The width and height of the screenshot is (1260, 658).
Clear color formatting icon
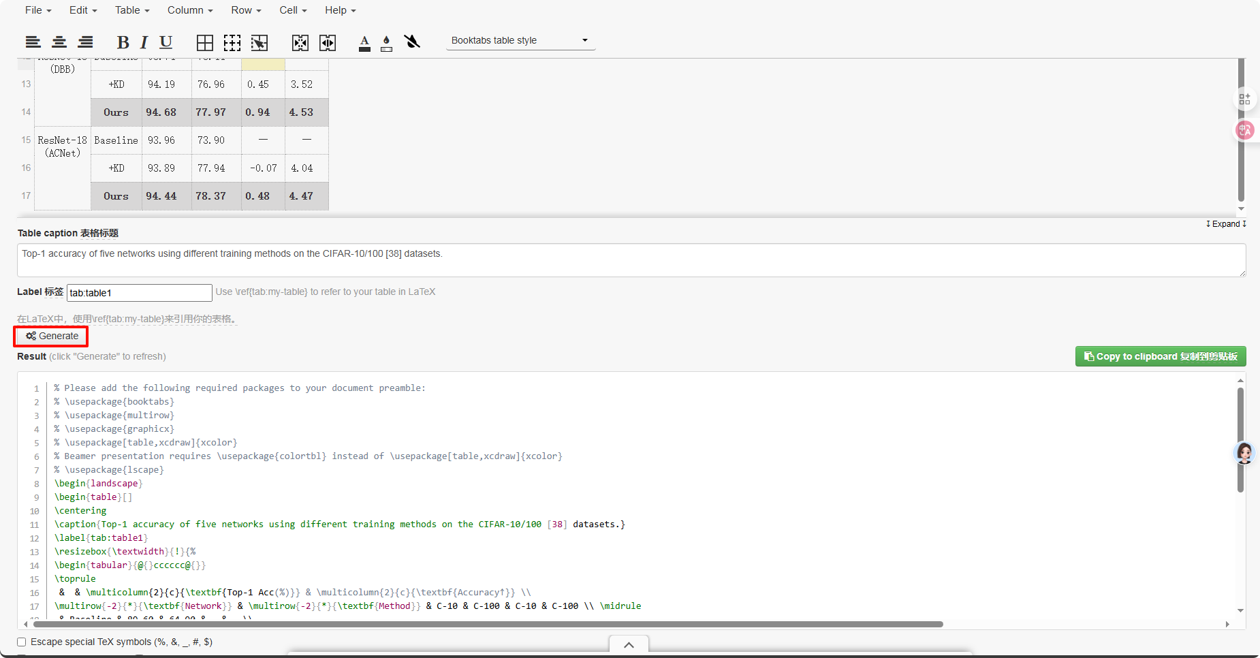point(412,42)
